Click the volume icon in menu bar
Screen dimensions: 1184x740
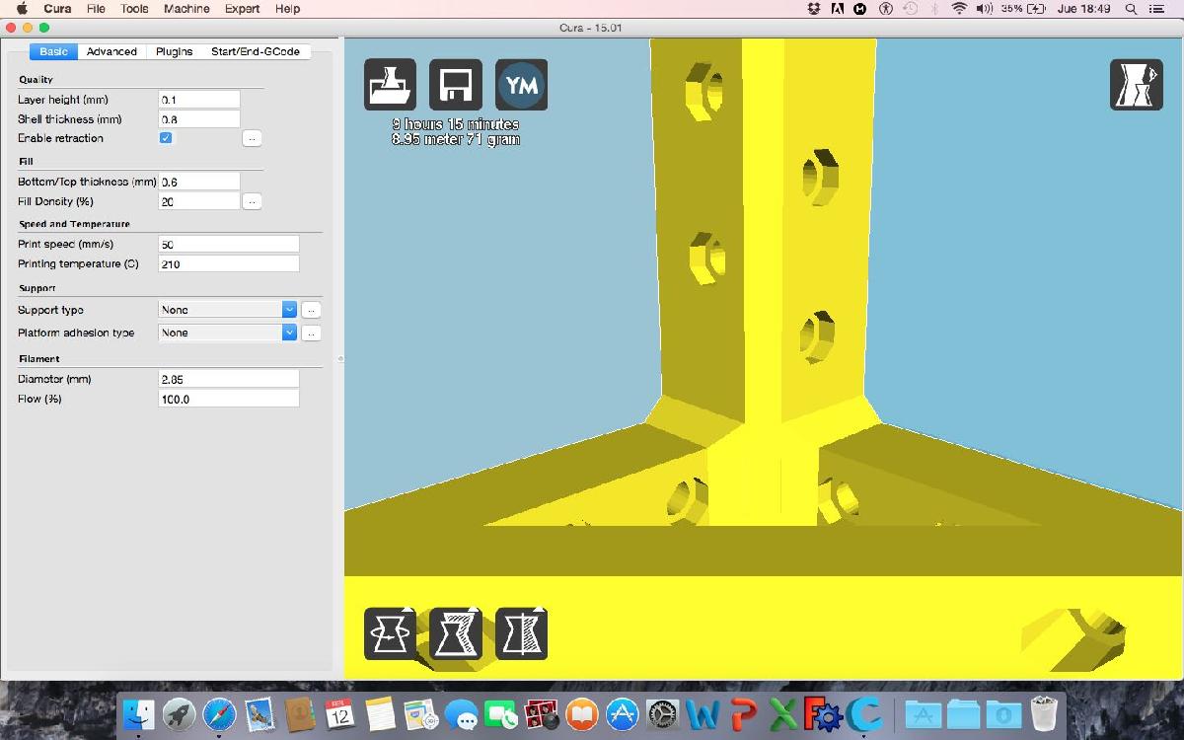(x=984, y=9)
